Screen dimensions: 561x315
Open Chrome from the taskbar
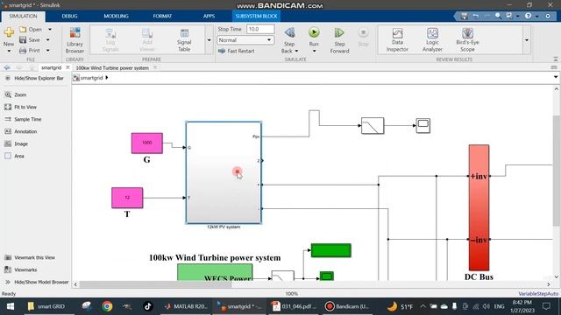point(107,306)
